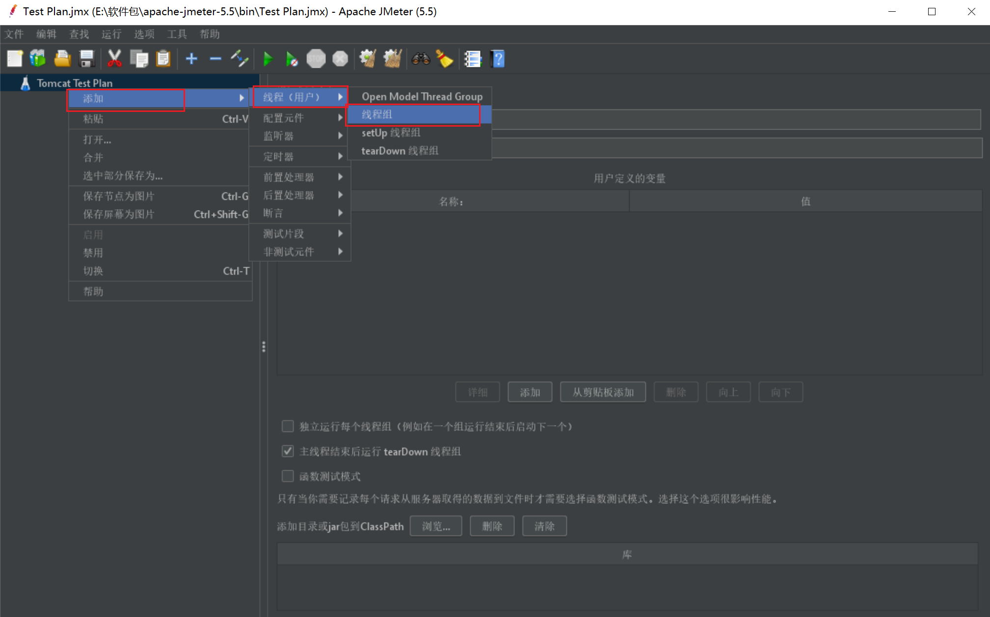Click the Open file folder icon
The image size is (990, 617).
coord(62,59)
